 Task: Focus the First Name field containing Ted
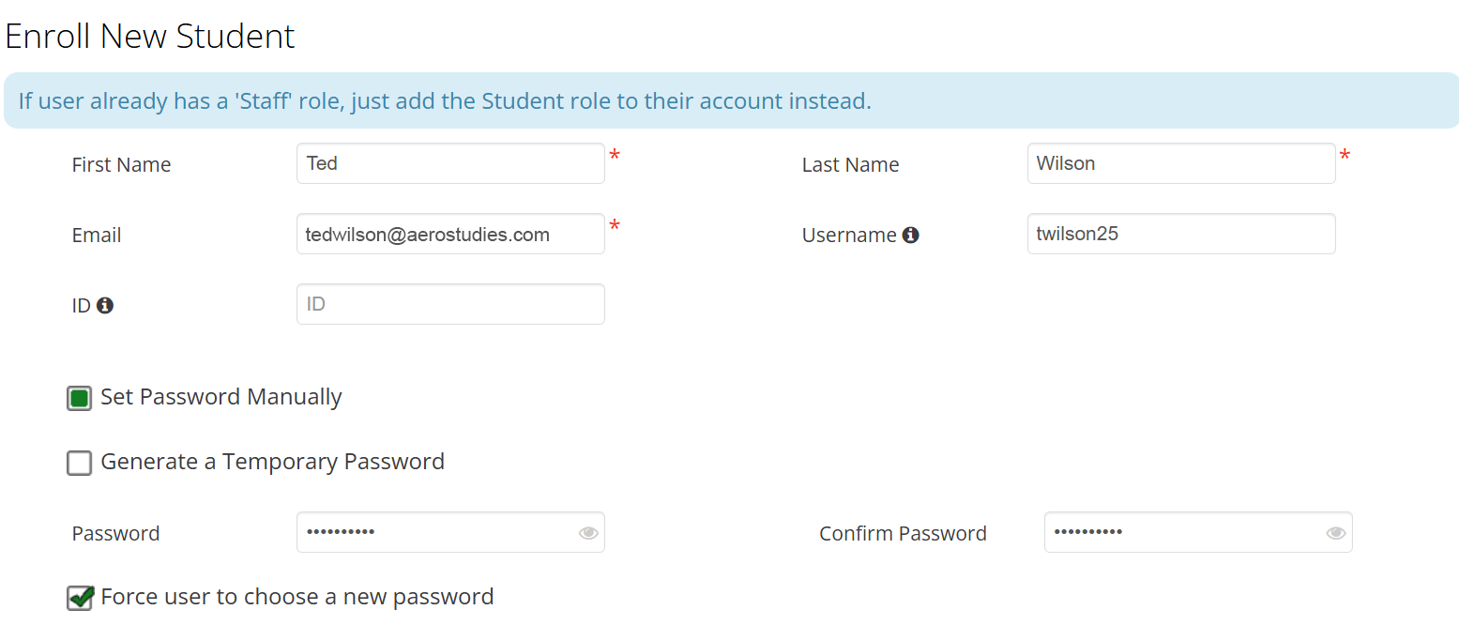coord(450,163)
